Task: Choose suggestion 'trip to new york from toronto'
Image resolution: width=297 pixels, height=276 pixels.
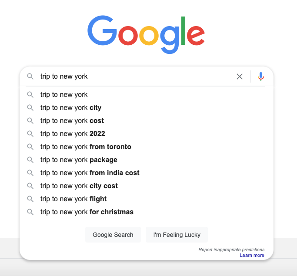Action: point(146,147)
